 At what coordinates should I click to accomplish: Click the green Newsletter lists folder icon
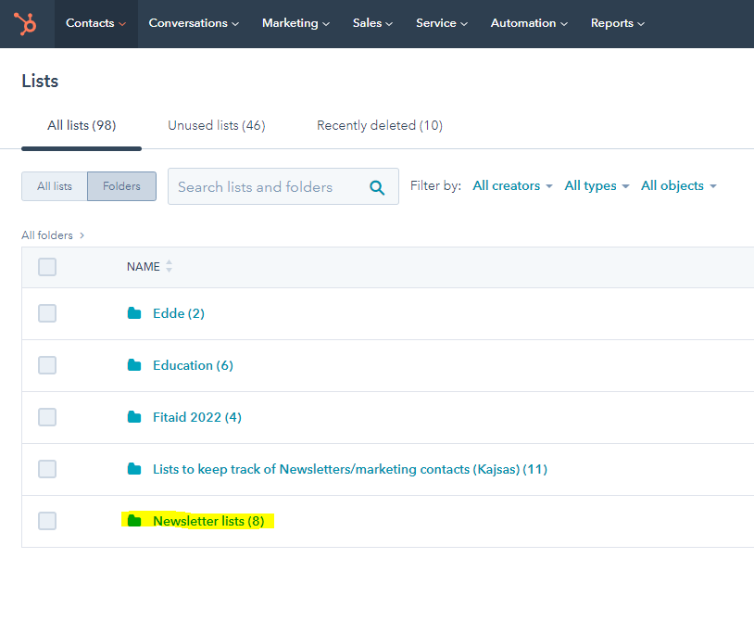click(134, 521)
